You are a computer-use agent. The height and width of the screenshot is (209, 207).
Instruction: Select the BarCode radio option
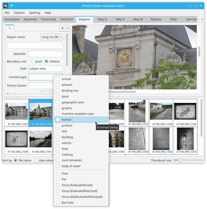tap(58, 203)
